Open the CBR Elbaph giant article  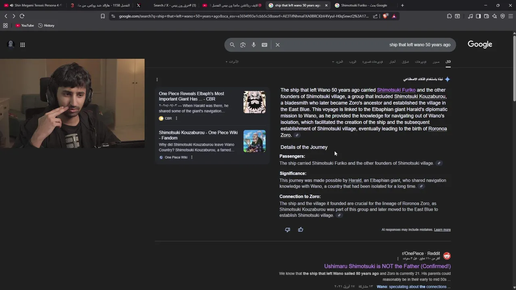click(191, 96)
